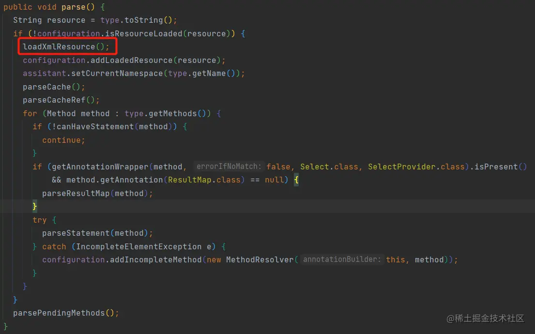Click the parseCache() call

point(51,87)
